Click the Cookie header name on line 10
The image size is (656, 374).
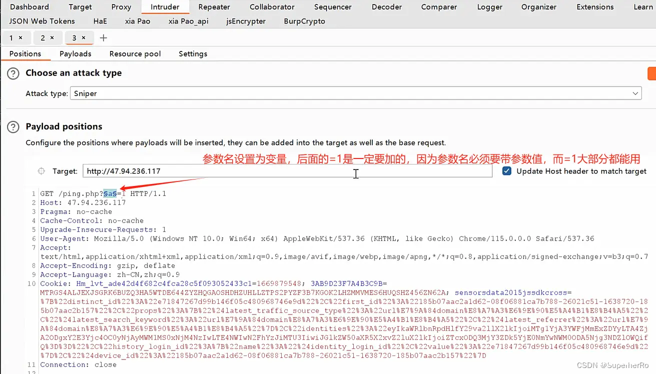(x=56, y=283)
